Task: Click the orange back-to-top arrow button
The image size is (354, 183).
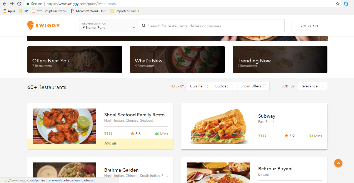Action: point(338,163)
